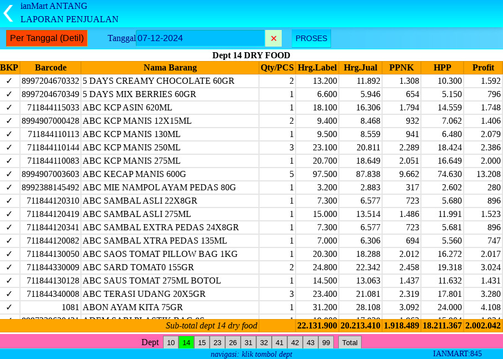This screenshot has height=359, width=503.
Task: Click the back arrow icon
Action: tap(8, 13)
